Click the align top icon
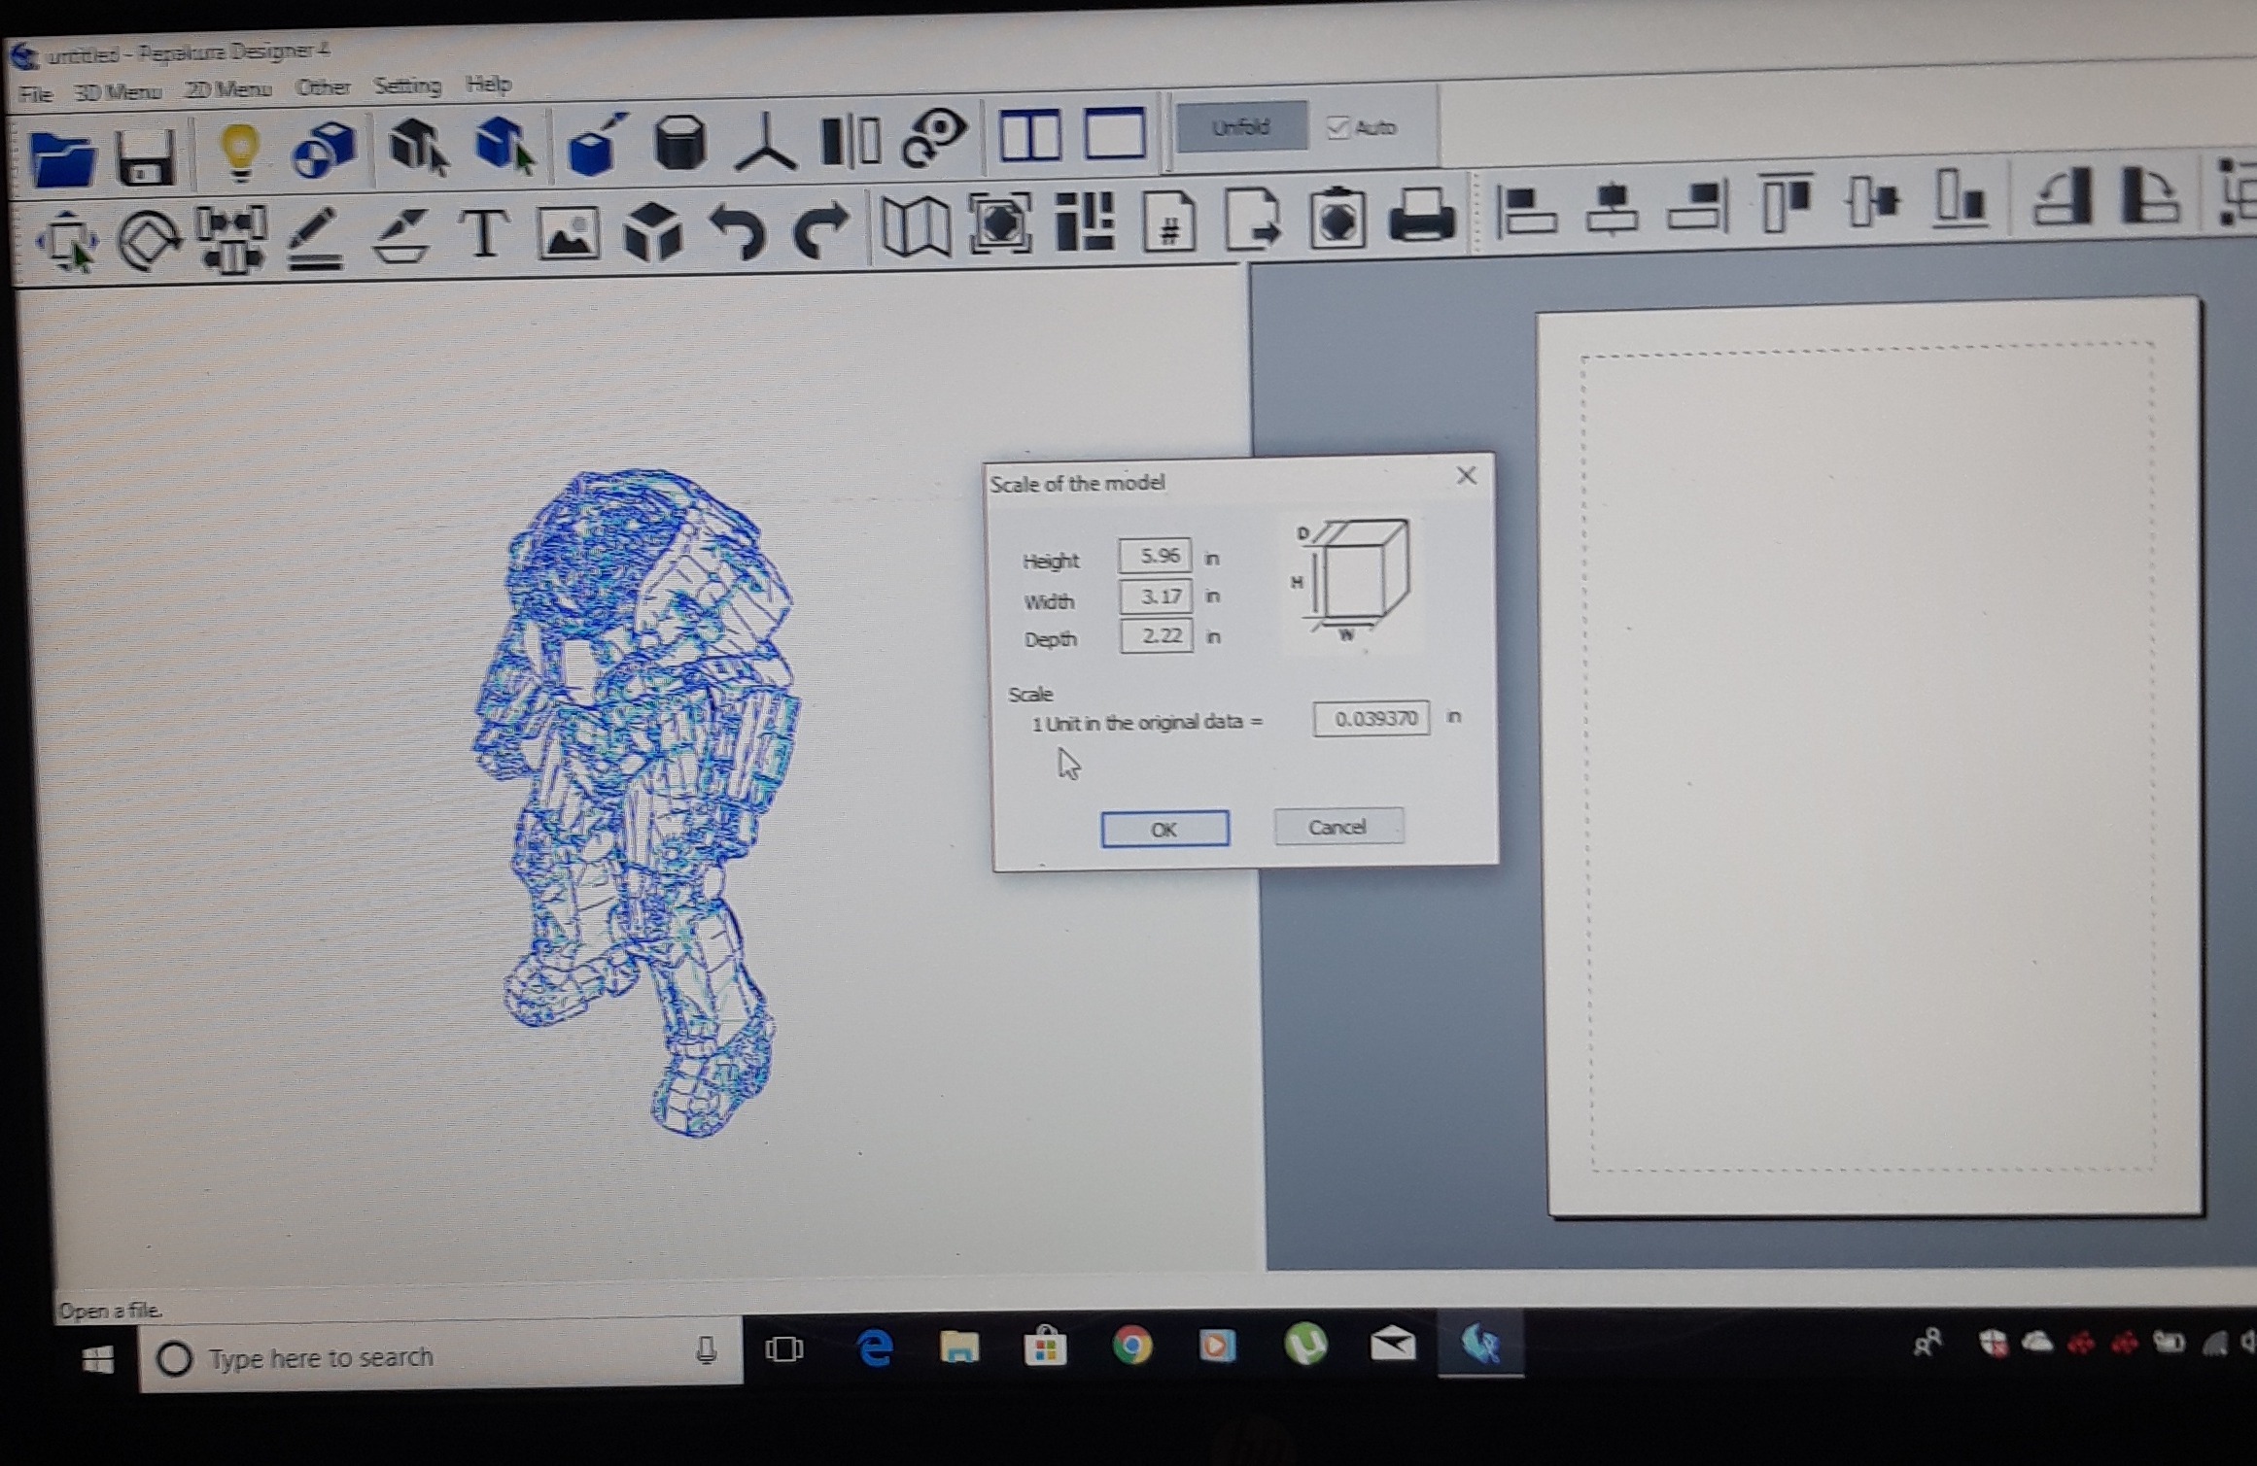This screenshot has height=1466, width=2257. coord(1786,202)
